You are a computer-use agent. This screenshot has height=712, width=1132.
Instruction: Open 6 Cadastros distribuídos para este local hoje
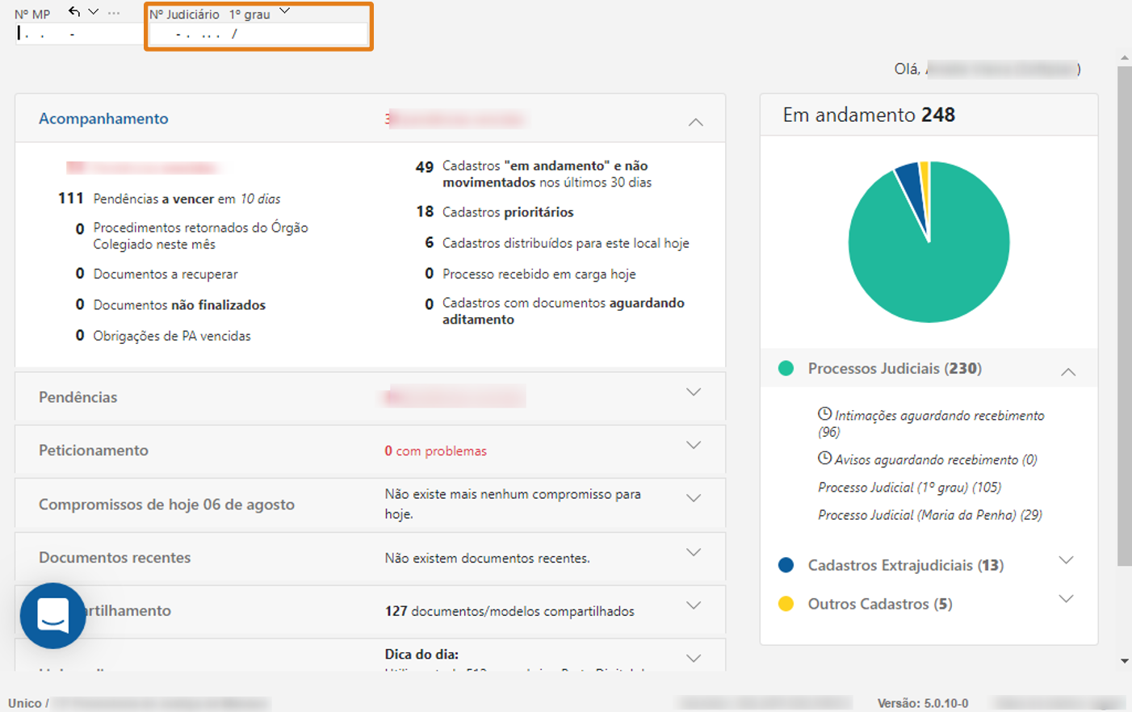[x=557, y=243]
